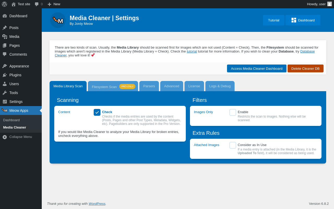Click the Settings sliders icon

click(5, 102)
